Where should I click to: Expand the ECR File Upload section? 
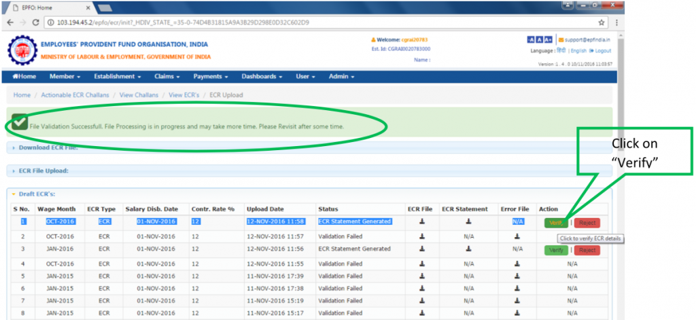[x=43, y=171]
